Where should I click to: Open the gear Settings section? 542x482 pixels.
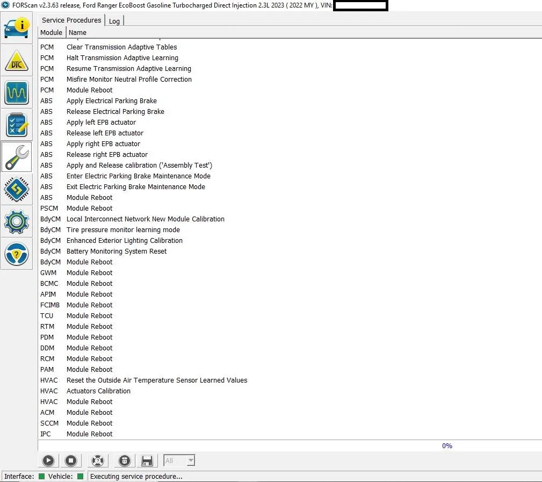17,221
